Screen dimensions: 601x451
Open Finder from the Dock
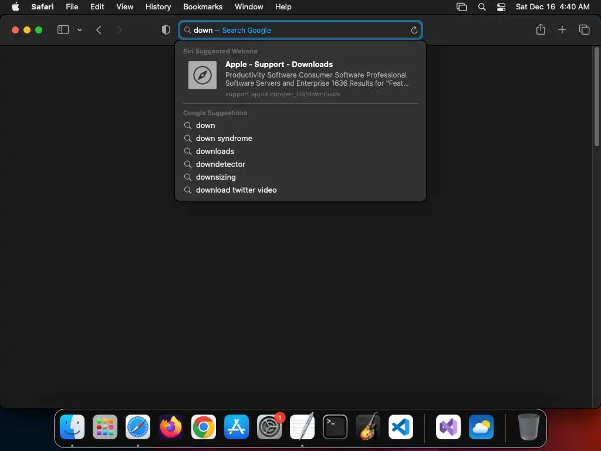coord(72,427)
